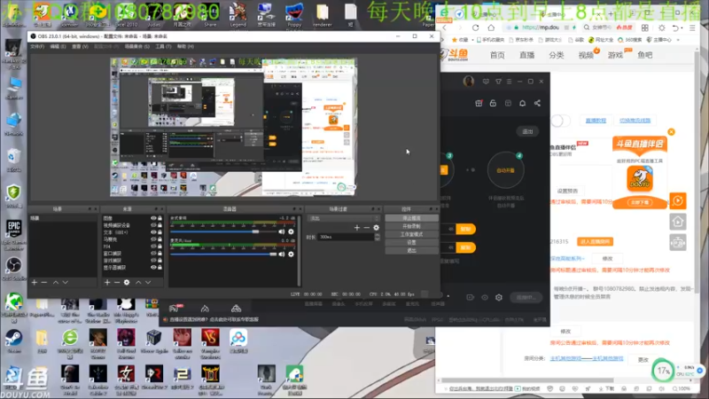Click user avatar in Douyu companion
Image resolution: width=709 pixels, height=399 pixels.
tap(469, 81)
